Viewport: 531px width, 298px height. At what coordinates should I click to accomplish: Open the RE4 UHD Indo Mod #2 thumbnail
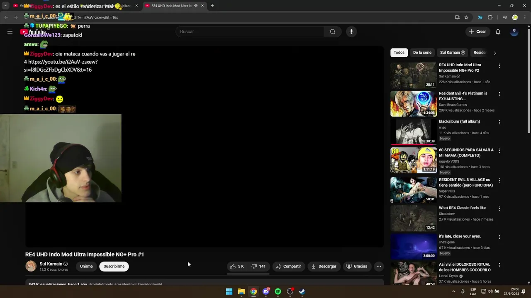click(x=413, y=75)
